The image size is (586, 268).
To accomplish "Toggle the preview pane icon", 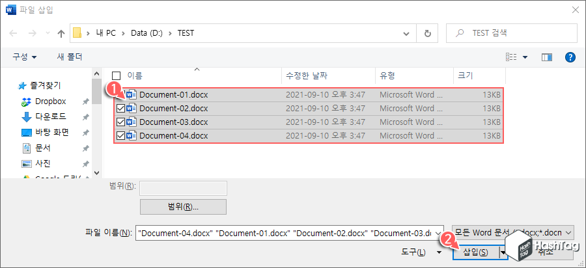I will (x=547, y=57).
